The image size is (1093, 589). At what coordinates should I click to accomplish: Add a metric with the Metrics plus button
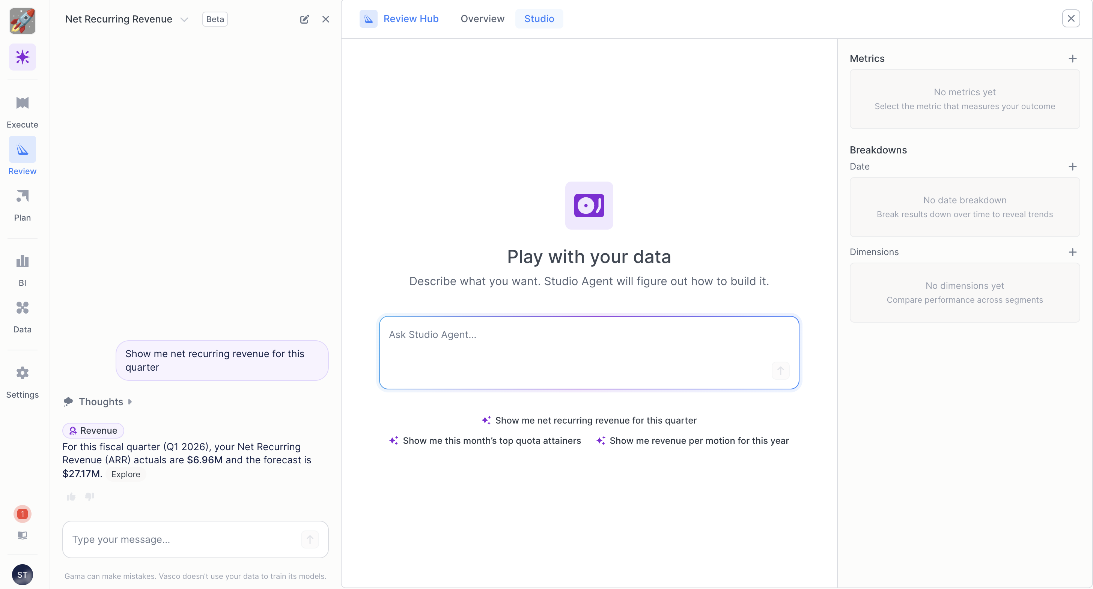pos(1073,59)
